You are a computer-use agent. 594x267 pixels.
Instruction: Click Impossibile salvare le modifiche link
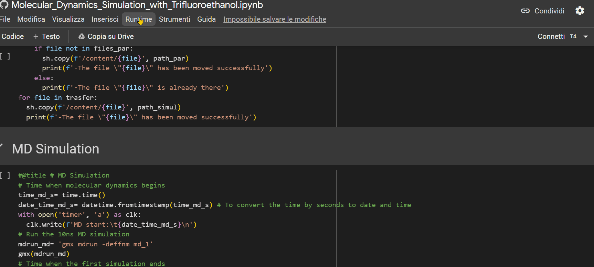pyautogui.click(x=275, y=19)
